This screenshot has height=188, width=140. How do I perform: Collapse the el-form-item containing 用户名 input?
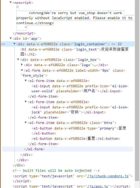point(26,81)
